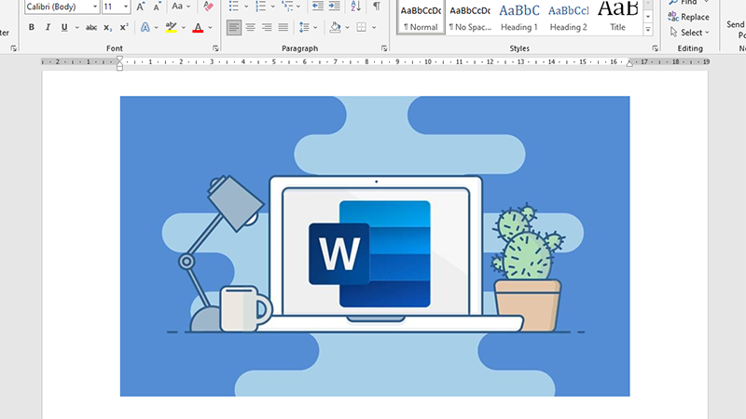Toggle underline formatting
The width and height of the screenshot is (746, 419).
pos(64,27)
